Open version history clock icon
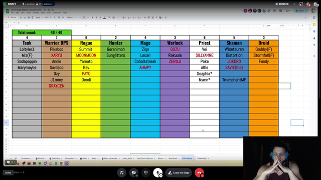The width and height of the screenshot is (321, 180). 274,11
